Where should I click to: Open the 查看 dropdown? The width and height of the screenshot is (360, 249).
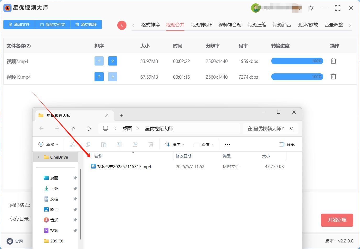204,144
